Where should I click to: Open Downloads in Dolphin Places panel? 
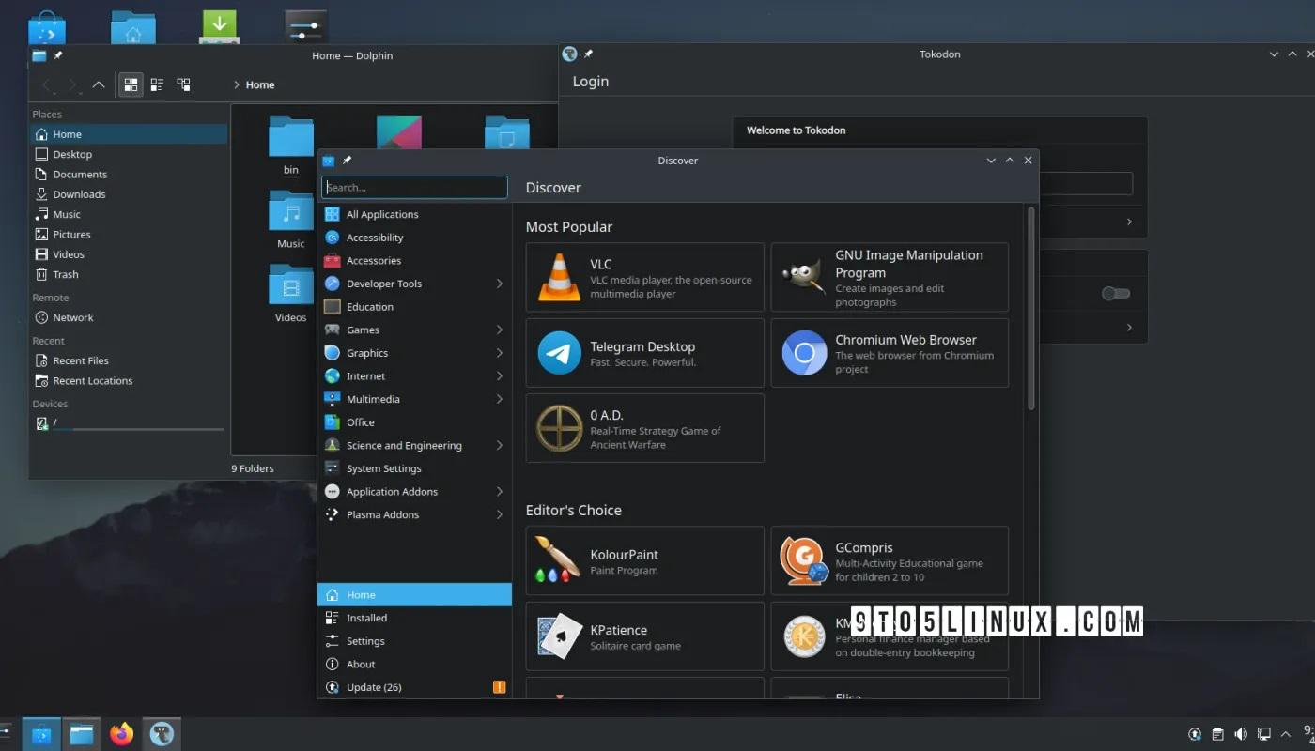coord(79,194)
